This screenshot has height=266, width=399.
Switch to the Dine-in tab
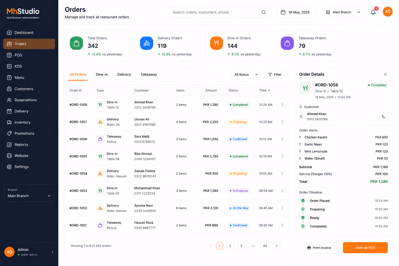point(102,75)
